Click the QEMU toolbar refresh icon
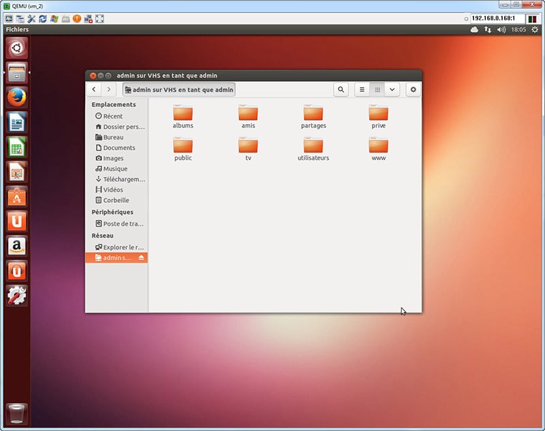 (43, 19)
